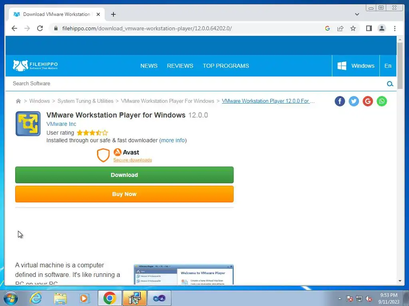Viewport: 409px width, 306px height.
Task: Open TOP PROGRAMS menu
Action: coord(226,66)
